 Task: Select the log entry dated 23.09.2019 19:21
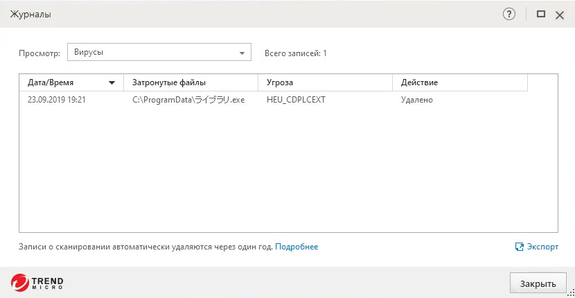[57, 100]
